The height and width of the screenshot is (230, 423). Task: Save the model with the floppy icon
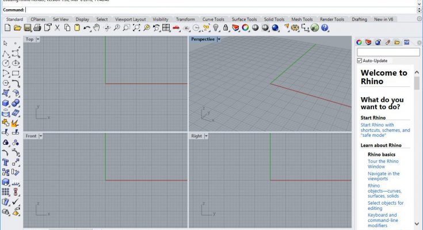(27, 28)
